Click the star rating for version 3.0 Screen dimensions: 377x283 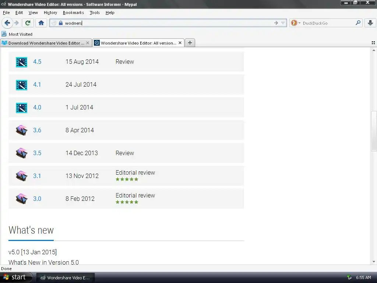click(127, 202)
